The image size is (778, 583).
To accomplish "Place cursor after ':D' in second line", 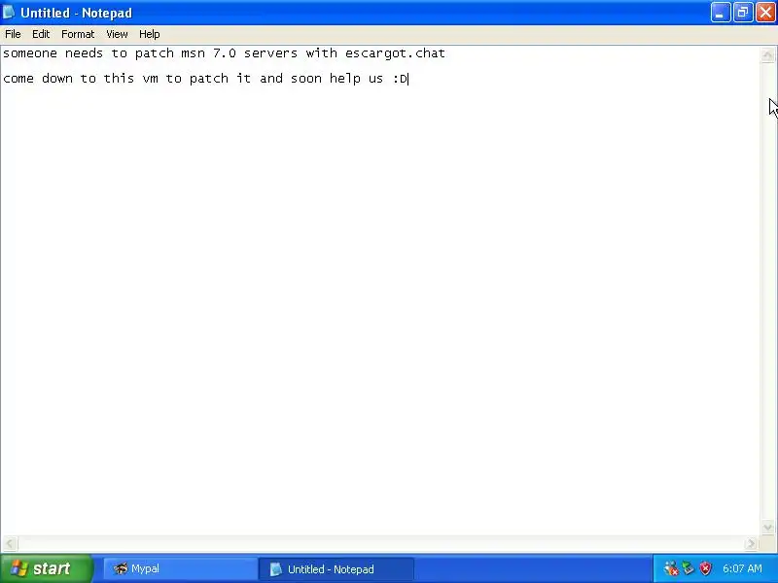I will 407,79.
